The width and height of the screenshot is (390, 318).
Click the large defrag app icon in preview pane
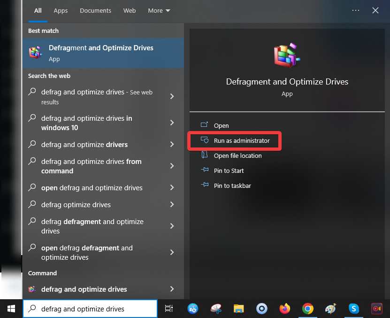click(287, 55)
